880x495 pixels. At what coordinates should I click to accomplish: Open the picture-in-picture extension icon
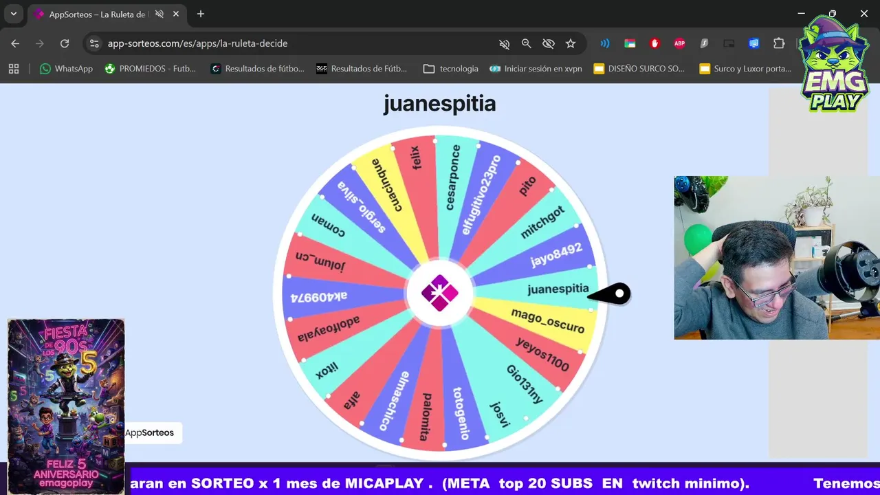729,43
